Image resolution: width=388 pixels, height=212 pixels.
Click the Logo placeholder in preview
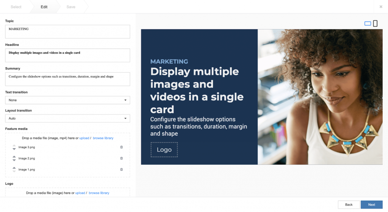click(x=164, y=150)
